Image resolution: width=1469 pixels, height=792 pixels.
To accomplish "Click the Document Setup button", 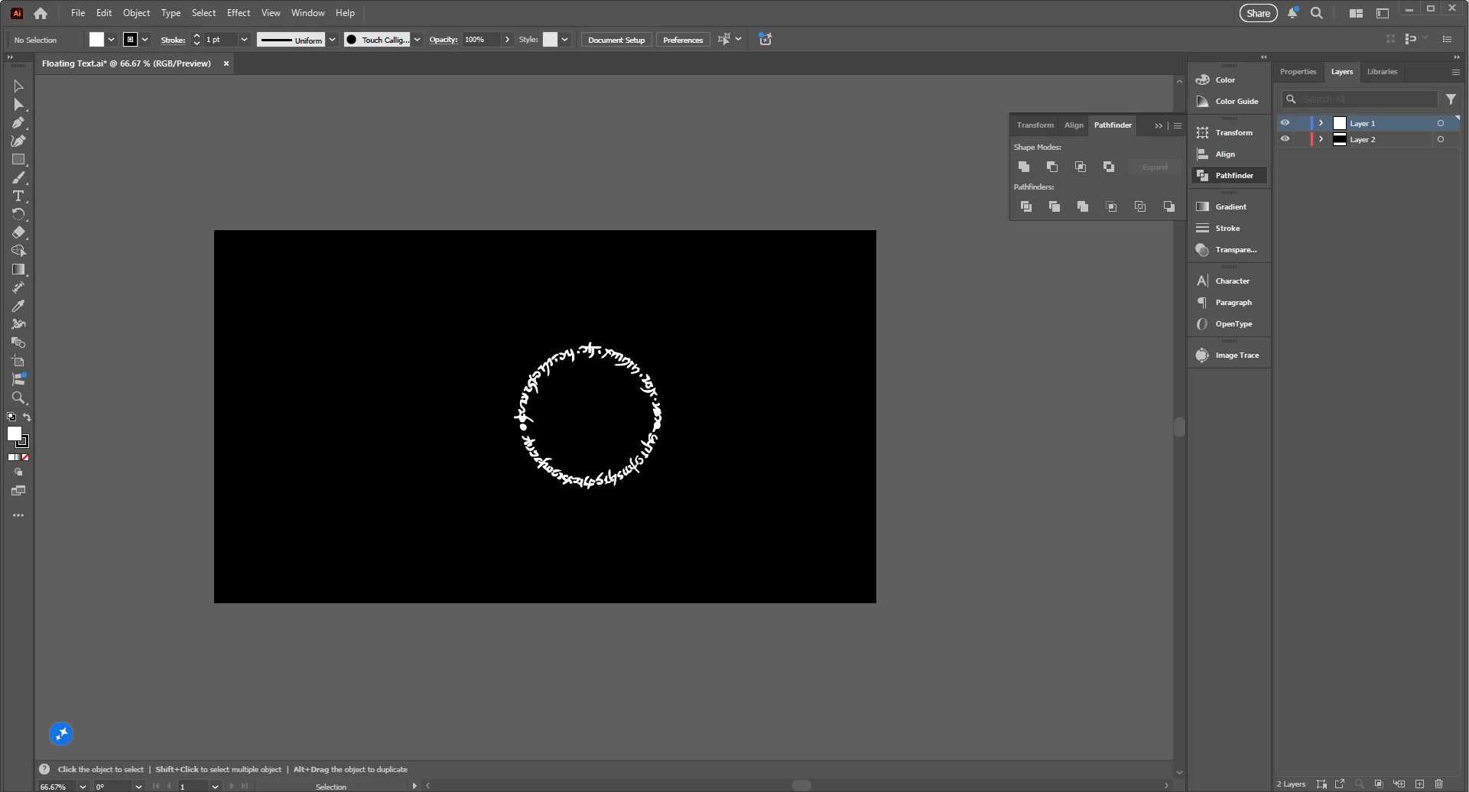I will [616, 40].
